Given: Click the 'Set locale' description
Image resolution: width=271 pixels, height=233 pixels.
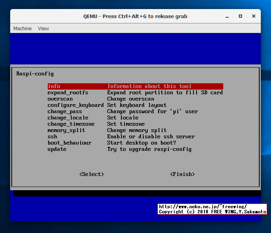Looking at the screenshot, I should 123,117.
